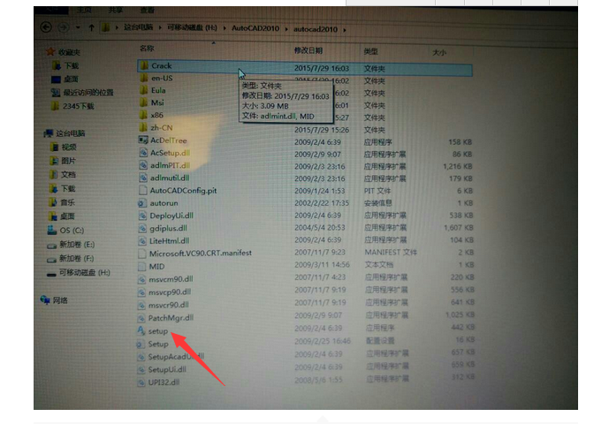Open 2345下载 in sidebar

tap(79, 106)
